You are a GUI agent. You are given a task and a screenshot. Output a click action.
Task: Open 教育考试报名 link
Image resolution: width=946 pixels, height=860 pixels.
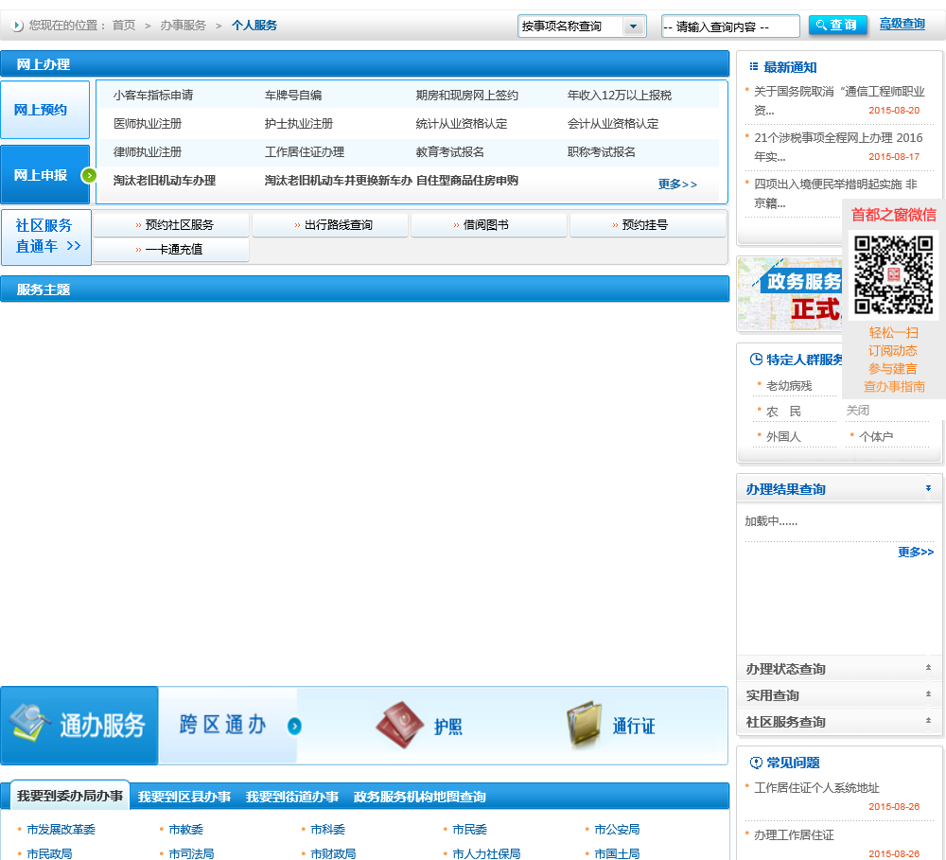pyautogui.click(x=450, y=152)
